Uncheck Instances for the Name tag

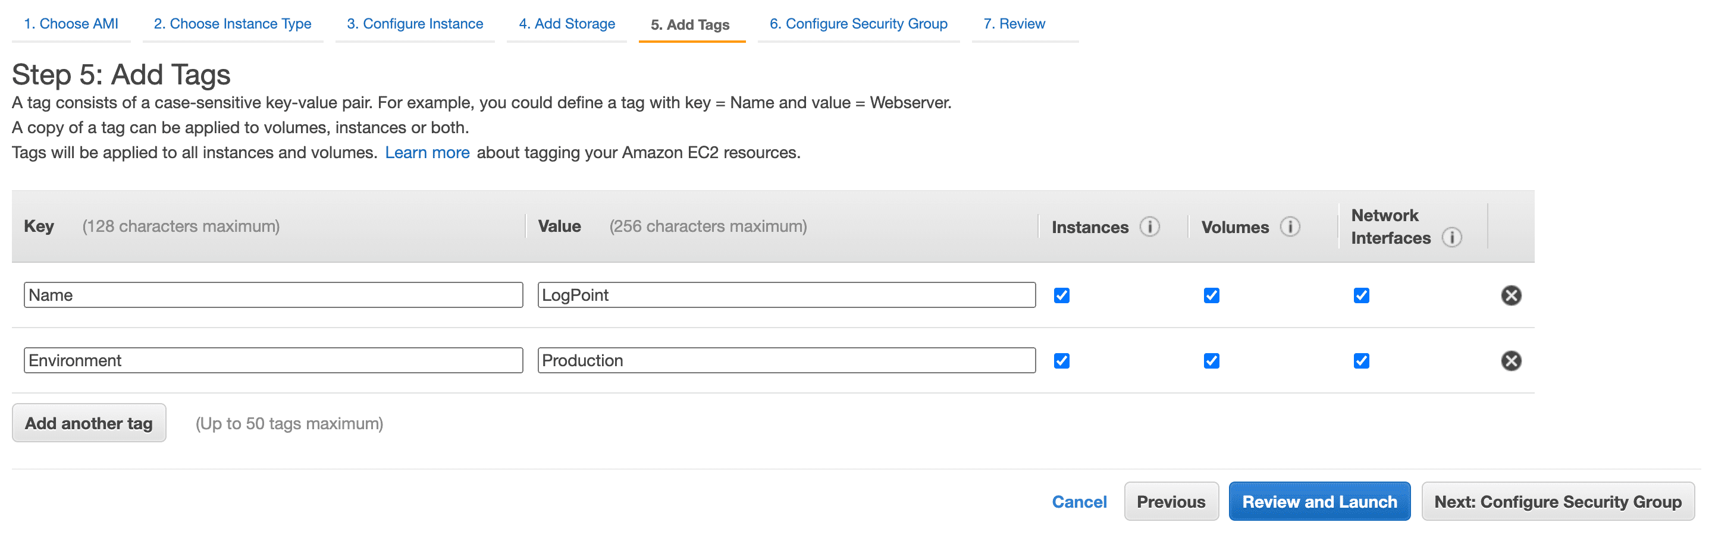coord(1061,295)
